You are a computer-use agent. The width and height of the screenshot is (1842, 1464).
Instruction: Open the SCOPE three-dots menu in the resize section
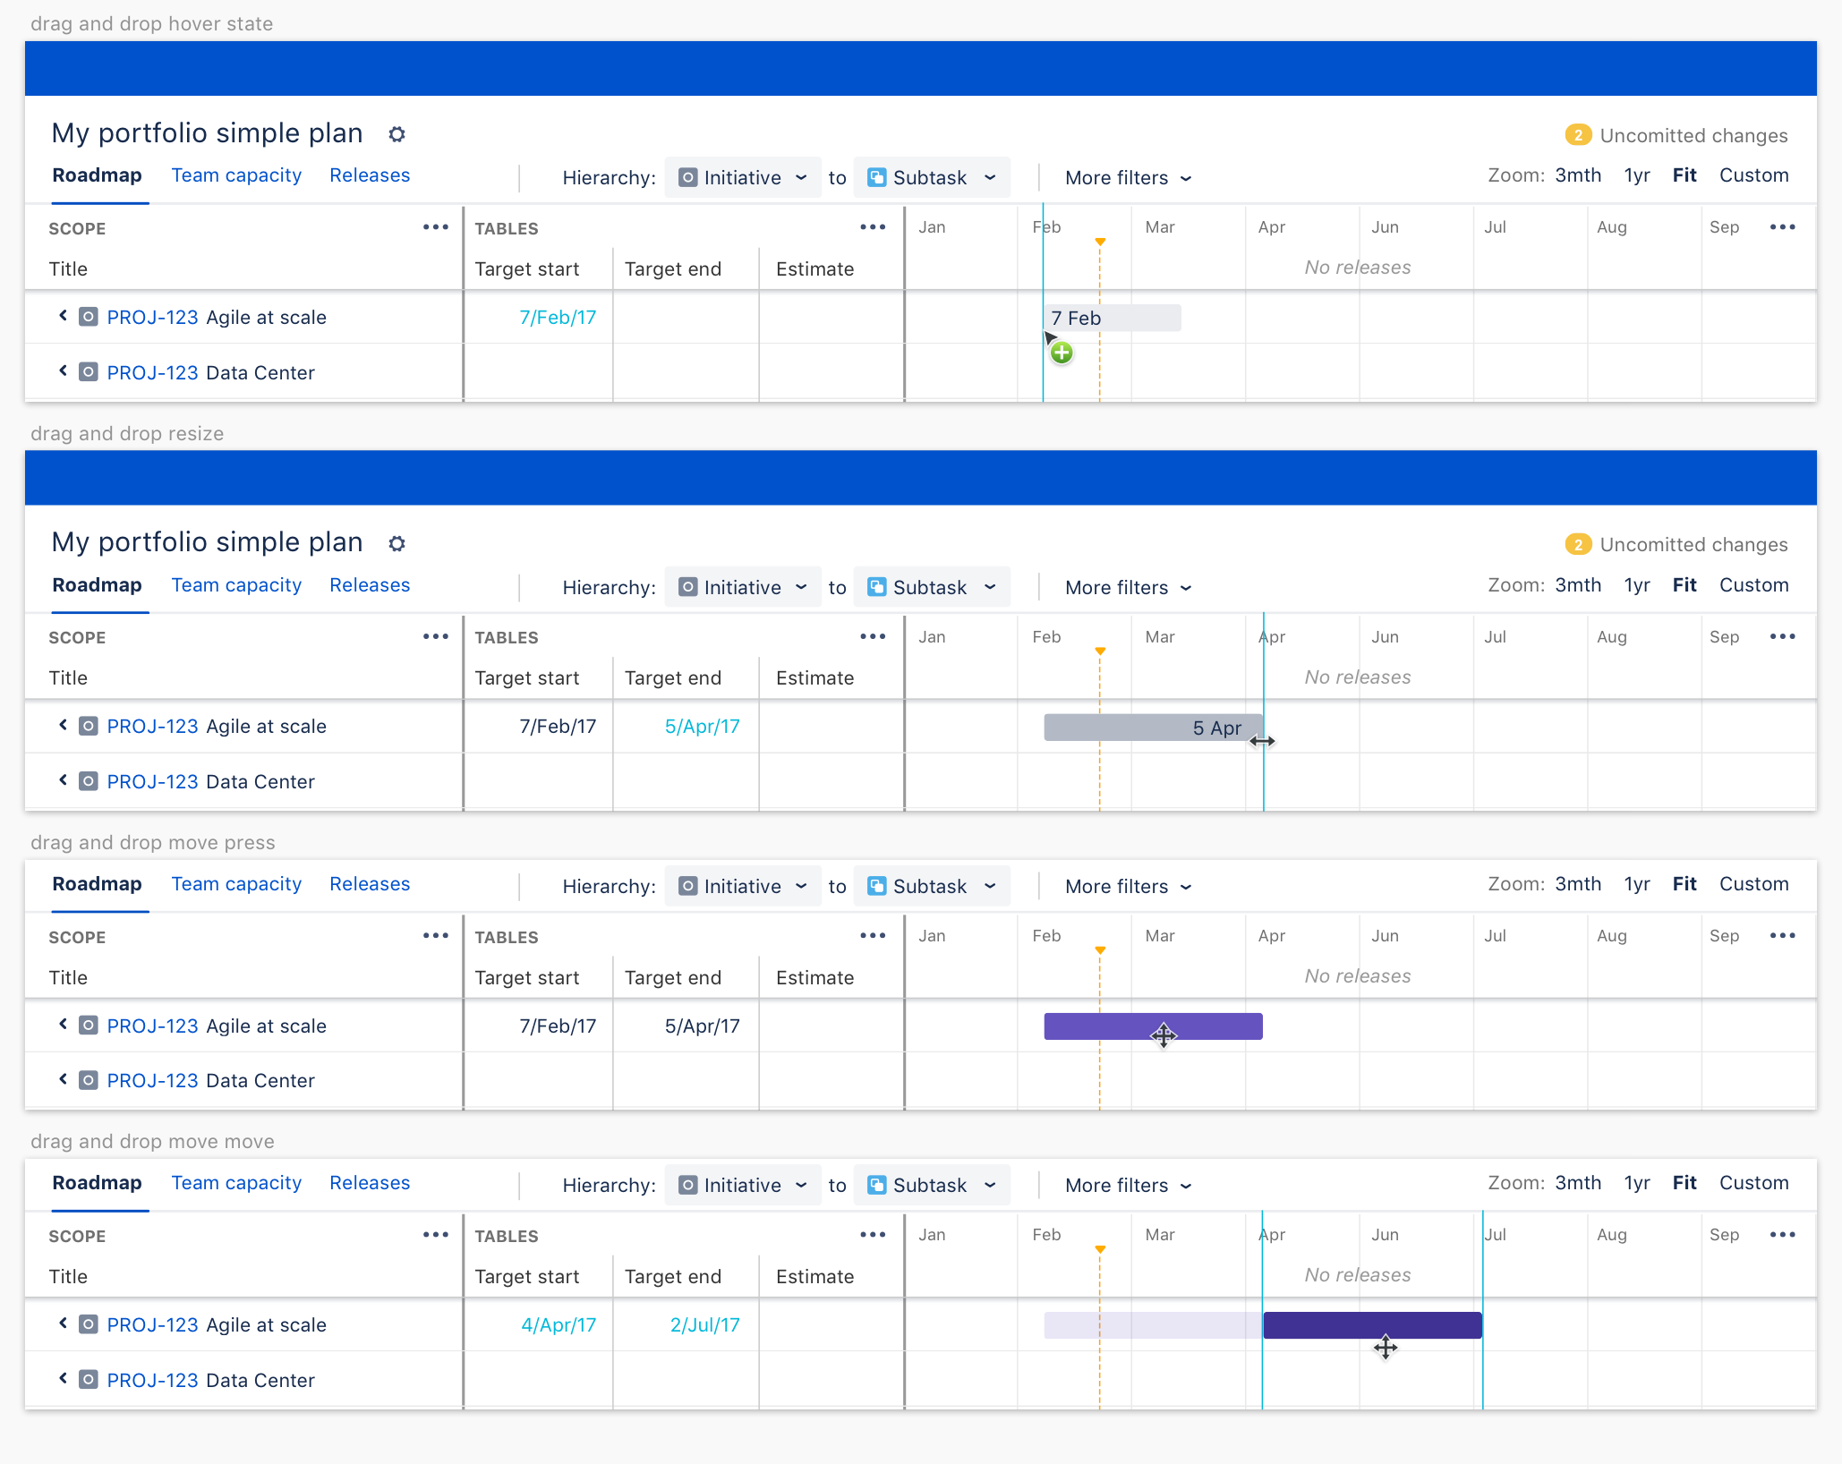435,636
